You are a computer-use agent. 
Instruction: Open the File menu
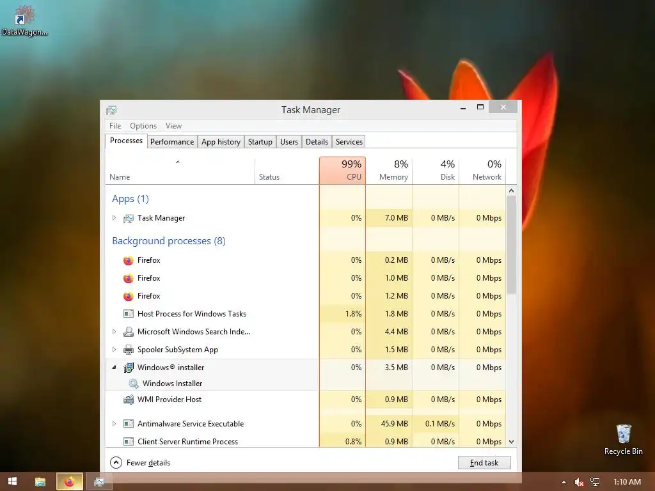[115, 126]
